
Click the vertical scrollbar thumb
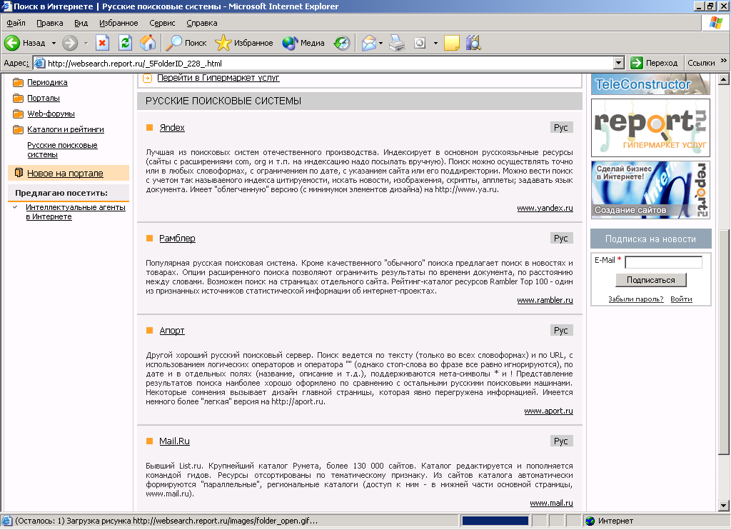coord(724,342)
